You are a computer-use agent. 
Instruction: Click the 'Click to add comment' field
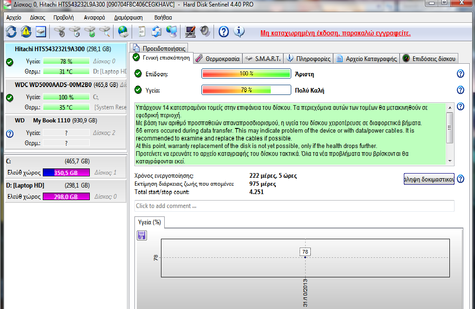(294, 206)
